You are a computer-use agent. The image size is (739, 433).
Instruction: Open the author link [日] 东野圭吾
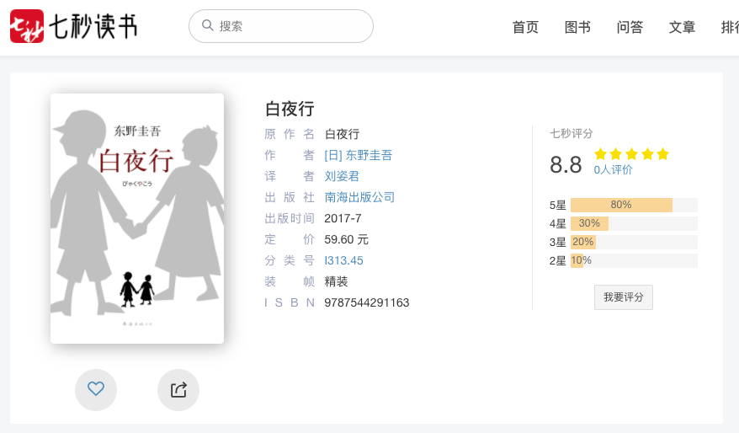[x=359, y=155]
